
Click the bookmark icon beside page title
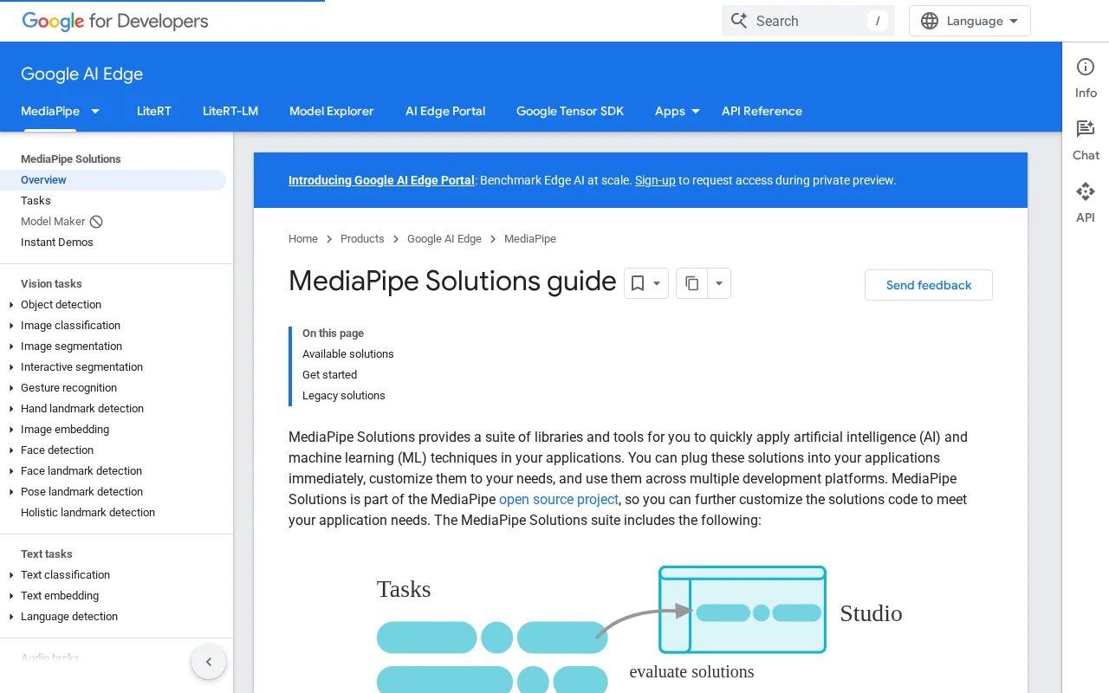(x=638, y=283)
